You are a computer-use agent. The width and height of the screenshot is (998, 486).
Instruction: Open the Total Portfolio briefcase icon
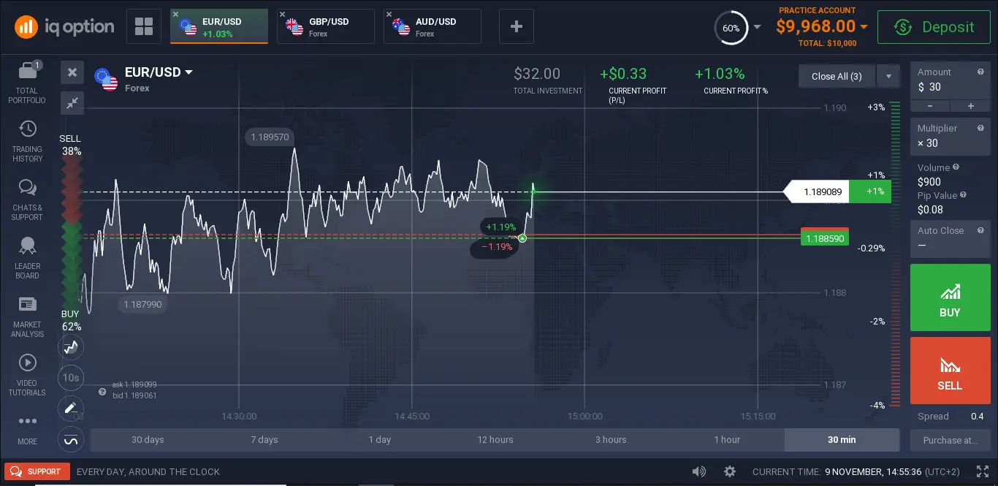pos(28,71)
